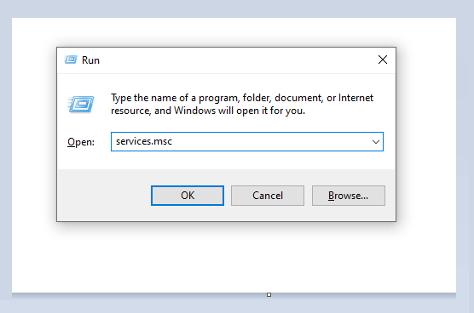Click the empty title bar area of Run

pos(236,60)
